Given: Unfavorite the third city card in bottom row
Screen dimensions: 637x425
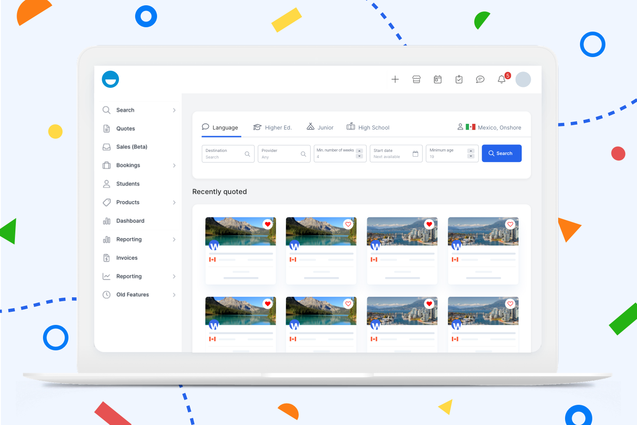Looking at the screenshot, I should pyautogui.click(x=429, y=304).
